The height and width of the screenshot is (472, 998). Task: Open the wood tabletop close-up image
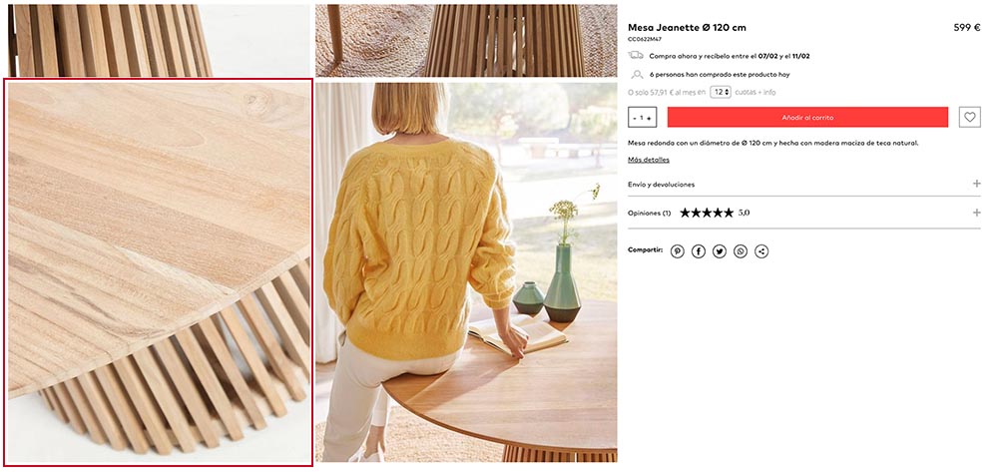click(159, 272)
